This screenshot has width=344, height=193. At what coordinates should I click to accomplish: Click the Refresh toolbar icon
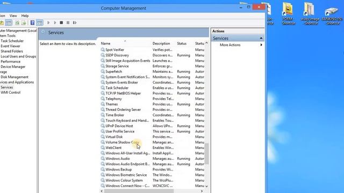pos(17,23)
